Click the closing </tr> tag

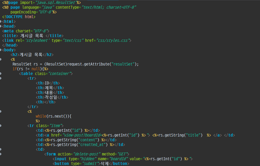(33, 107)
